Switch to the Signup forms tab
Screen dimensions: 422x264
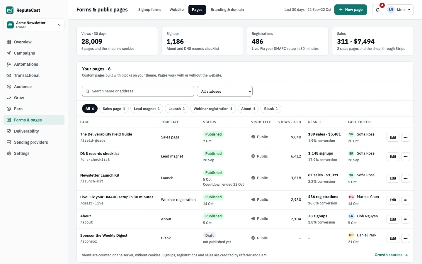[x=150, y=10]
